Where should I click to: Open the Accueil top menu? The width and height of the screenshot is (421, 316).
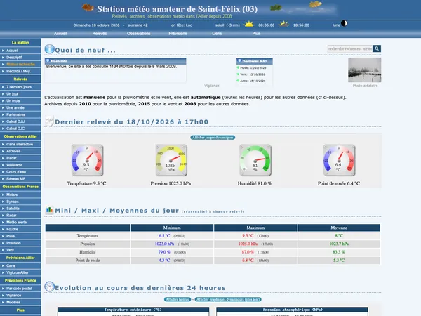click(x=60, y=34)
